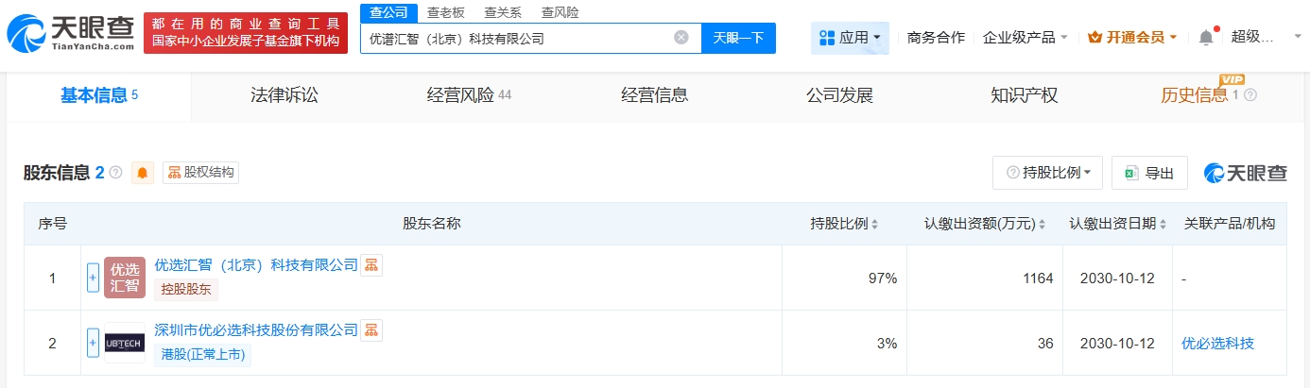Image resolution: width=1310 pixels, height=388 pixels.
Task: Open equity structure icon next to 优选汇智（北京）科技有限公司
Action: (x=372, y=265)
